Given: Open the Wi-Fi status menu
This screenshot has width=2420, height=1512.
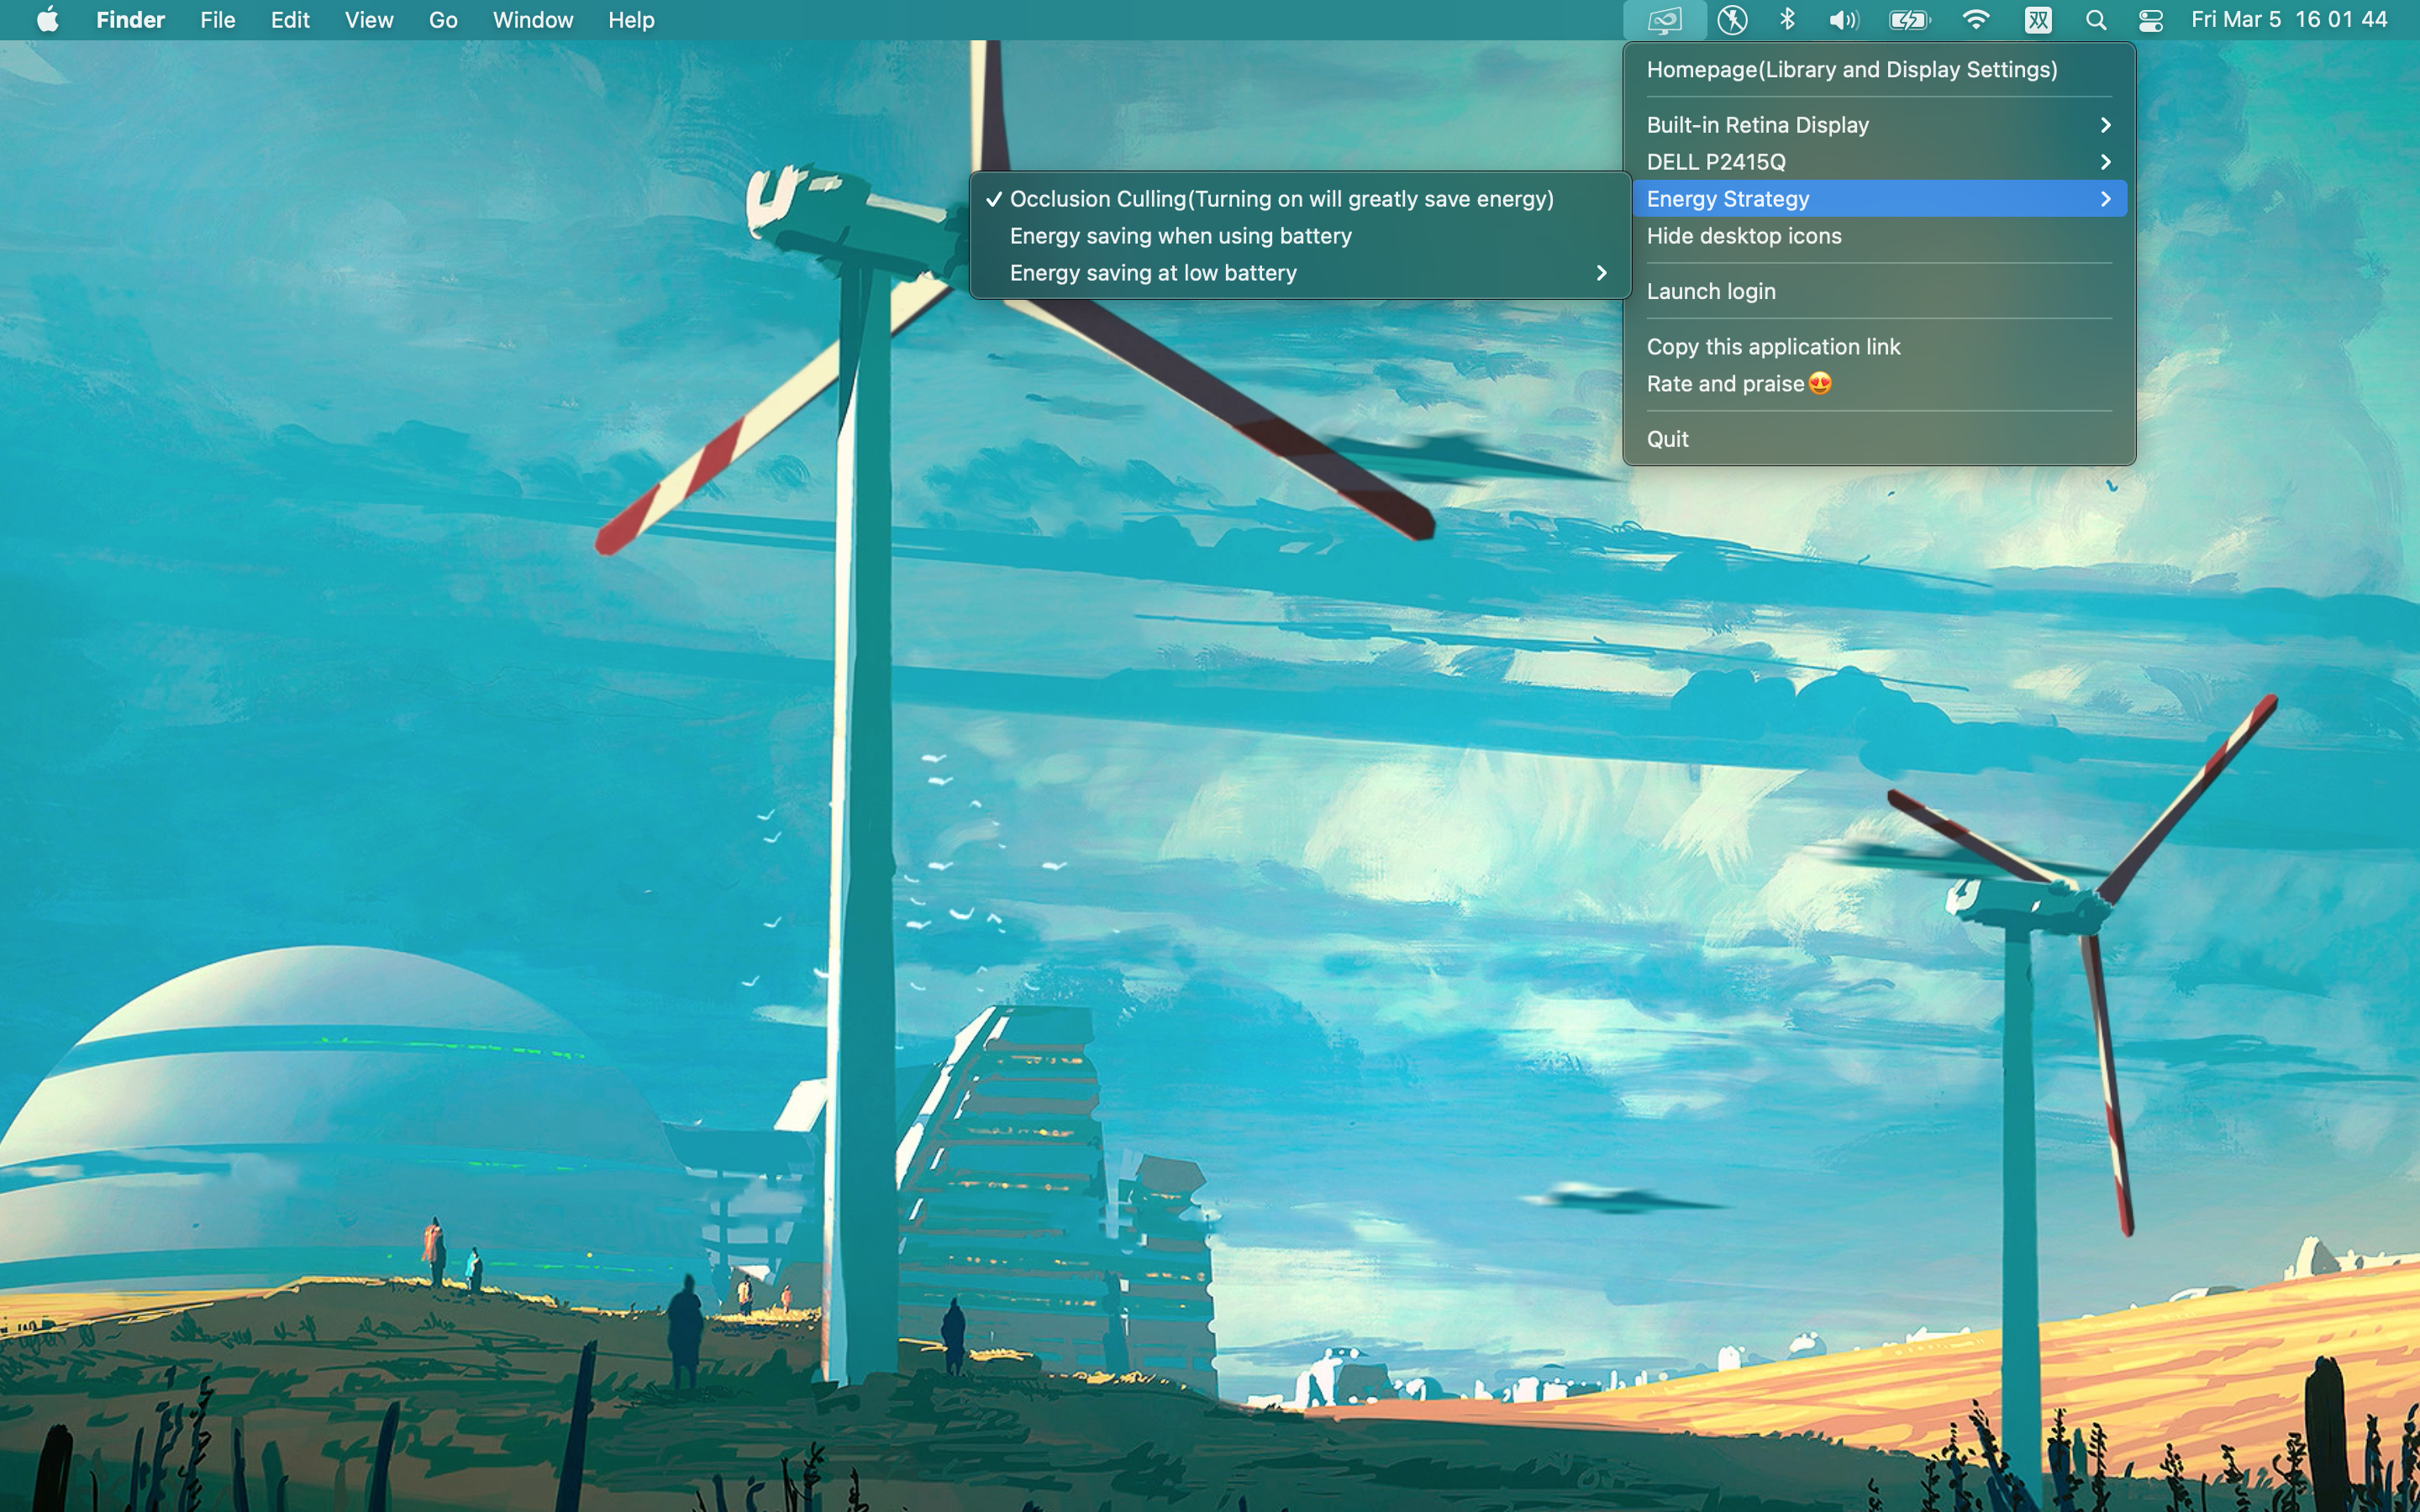Looking at the screenshot, I should point(1975,20).
